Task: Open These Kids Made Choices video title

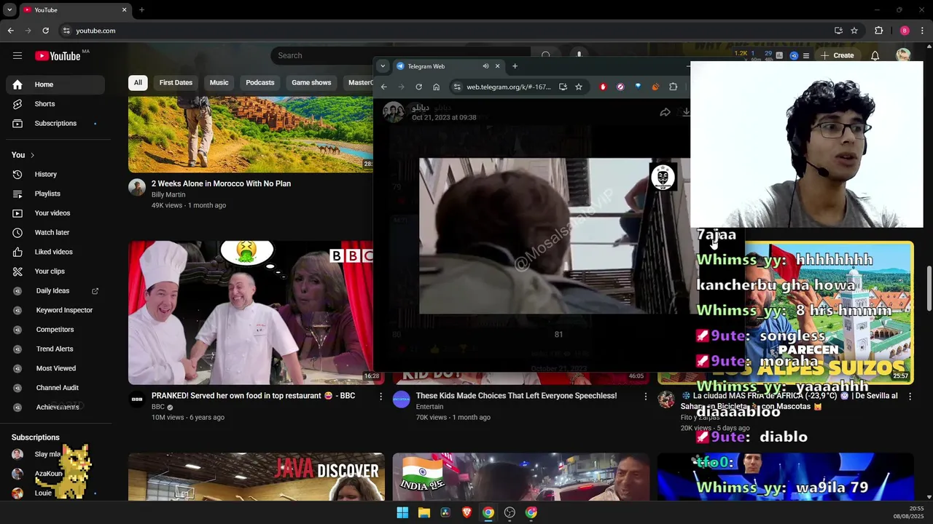Action: pyautogui.click(x=516, y=396)
